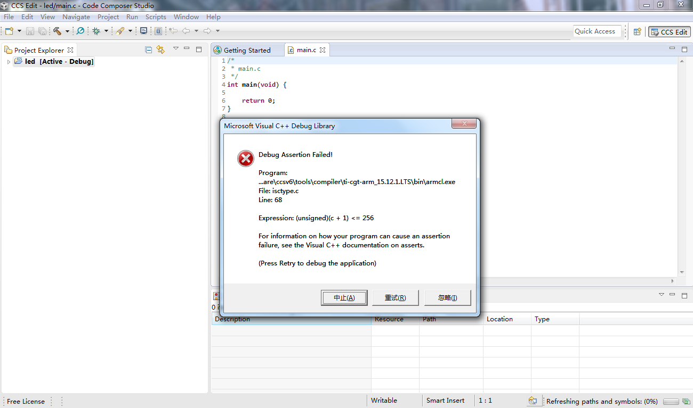Open the Run menu

(x=132, y=17)
